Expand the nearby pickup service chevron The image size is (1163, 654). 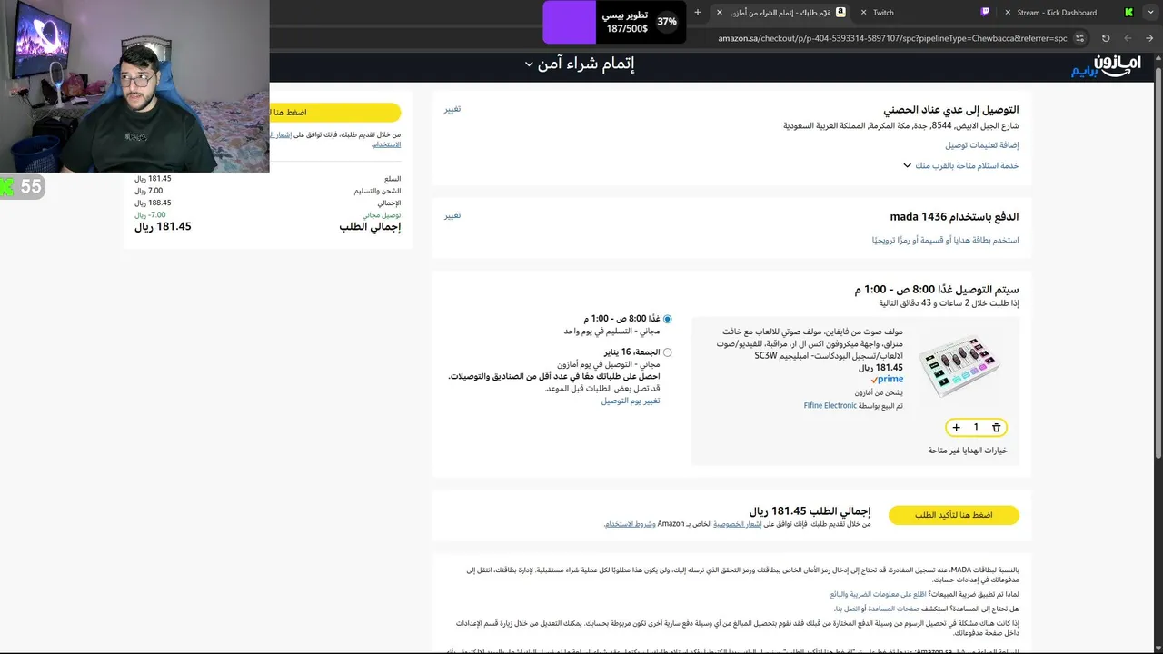click(x=907, y=166)
